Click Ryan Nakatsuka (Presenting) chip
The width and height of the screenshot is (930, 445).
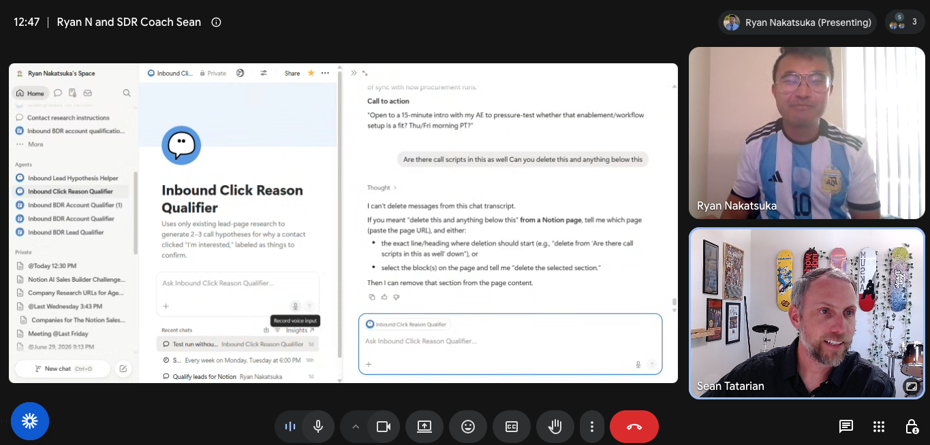797,22
